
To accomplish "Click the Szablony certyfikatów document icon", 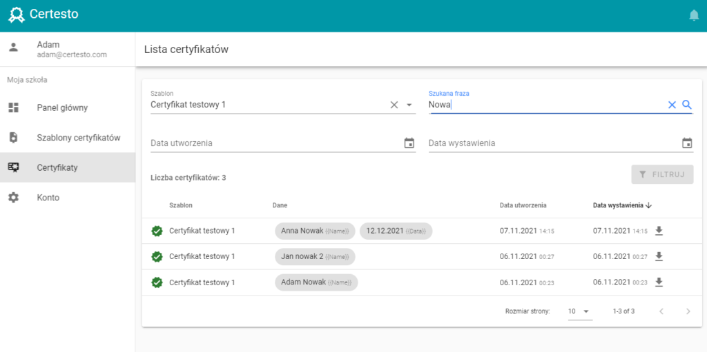I will click(14, 137).
